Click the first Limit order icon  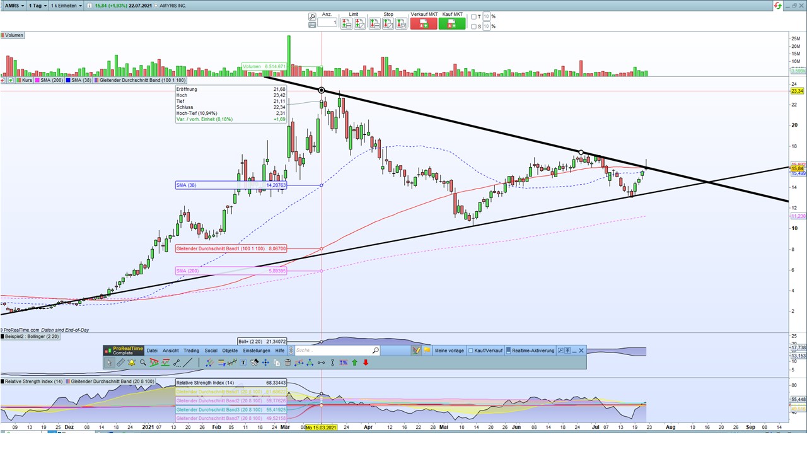[x=346, y=23]
